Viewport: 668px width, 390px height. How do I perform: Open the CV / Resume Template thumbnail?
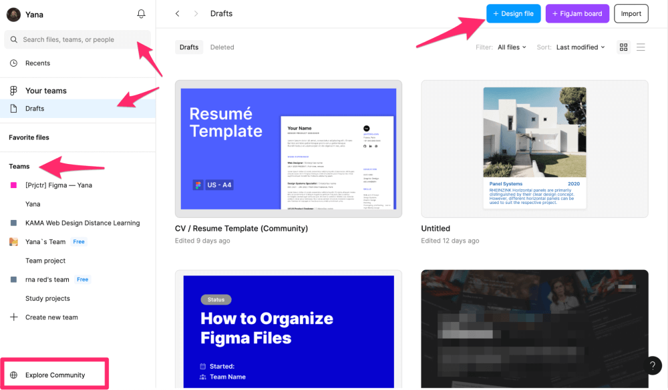pyautogui.click(x=288, y=149)
